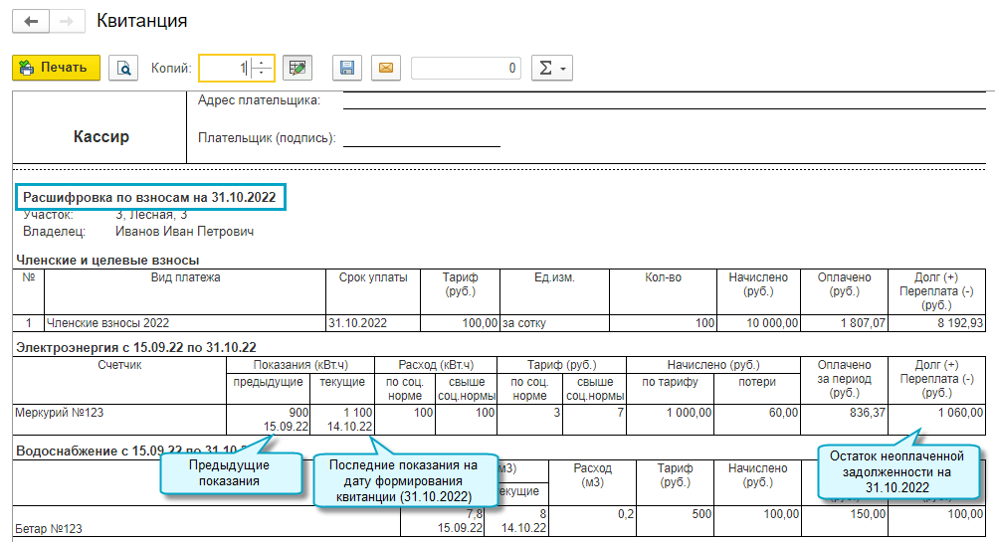
Task: Click the forward navigation arrow
Action: [67, 21]
